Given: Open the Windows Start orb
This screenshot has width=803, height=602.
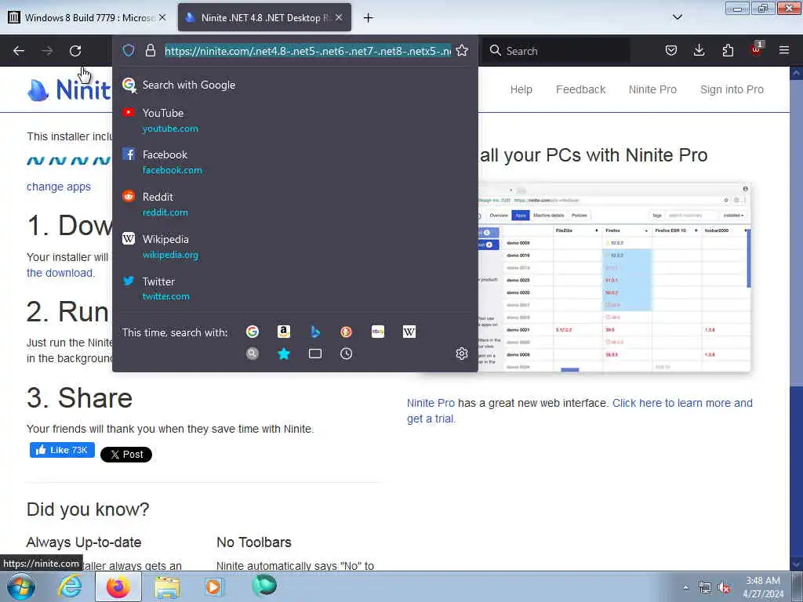Looking at the screenshot, I should click(x=20, y=586).
